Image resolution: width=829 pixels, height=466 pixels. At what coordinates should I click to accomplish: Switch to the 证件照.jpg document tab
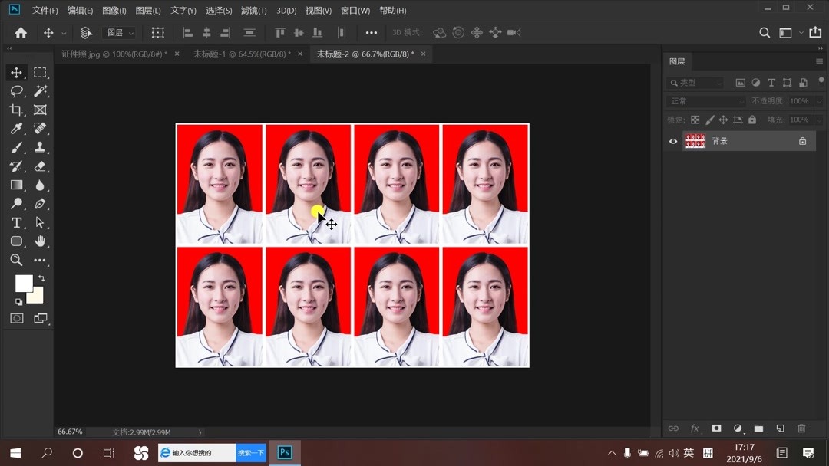click(x=100, y=54)
